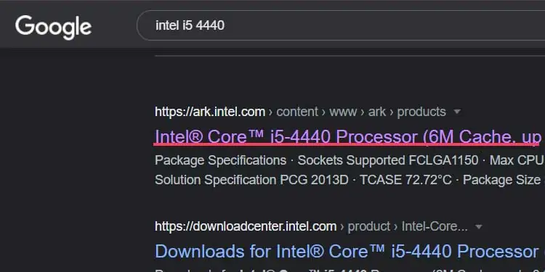Click the Package Size snippet text
This screenshot has height=272, width=545.
pos(501,180)
